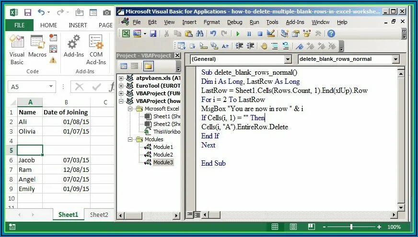Collapse the Modules folder

pyautogui.click(x=130, y=139)
